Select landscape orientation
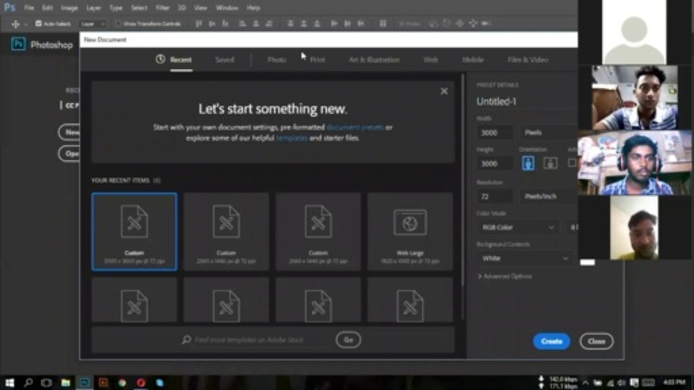 [x=550, y=163]
